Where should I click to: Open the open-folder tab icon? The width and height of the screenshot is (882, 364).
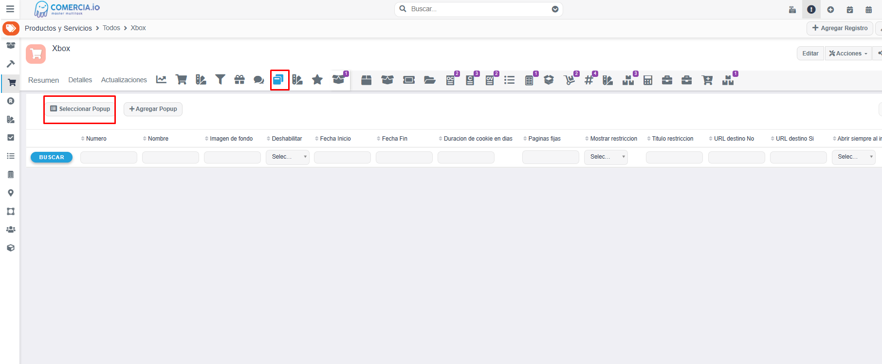click(429, 80)
